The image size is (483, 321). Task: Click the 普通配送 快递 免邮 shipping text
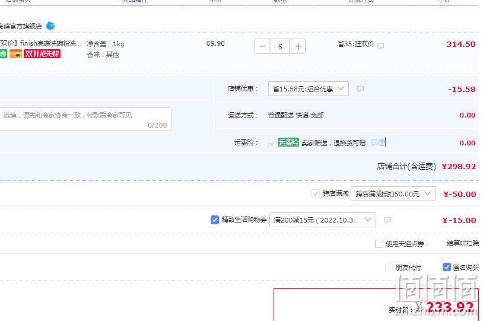tap(295, 115)
